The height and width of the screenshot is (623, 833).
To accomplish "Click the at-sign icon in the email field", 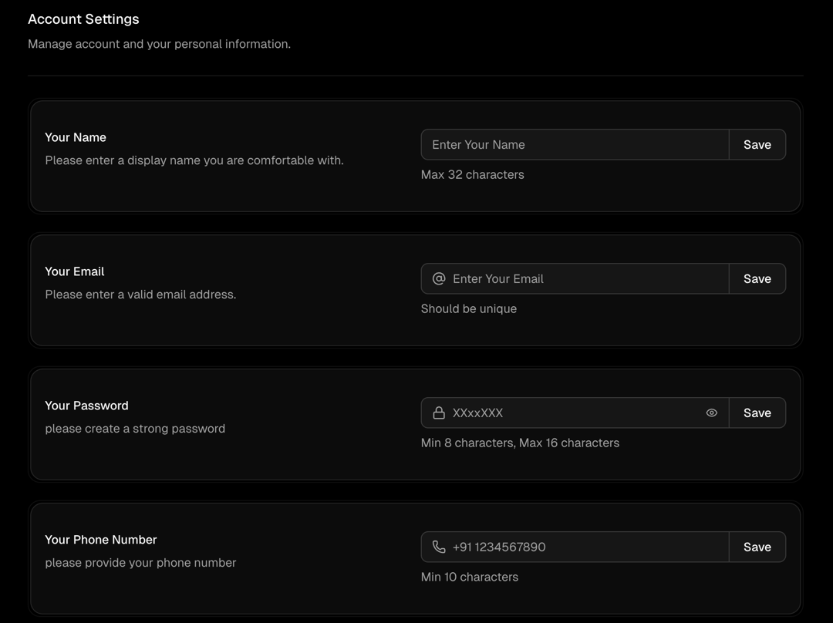I will [x=439, y=279].
